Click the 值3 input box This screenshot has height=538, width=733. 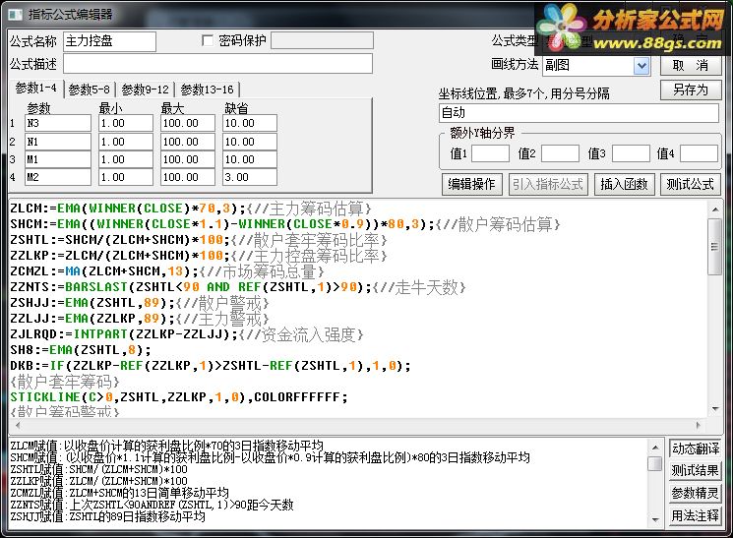coord(631,153)
